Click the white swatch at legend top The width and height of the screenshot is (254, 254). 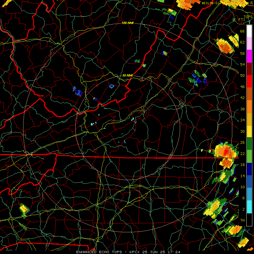point(249,31)
